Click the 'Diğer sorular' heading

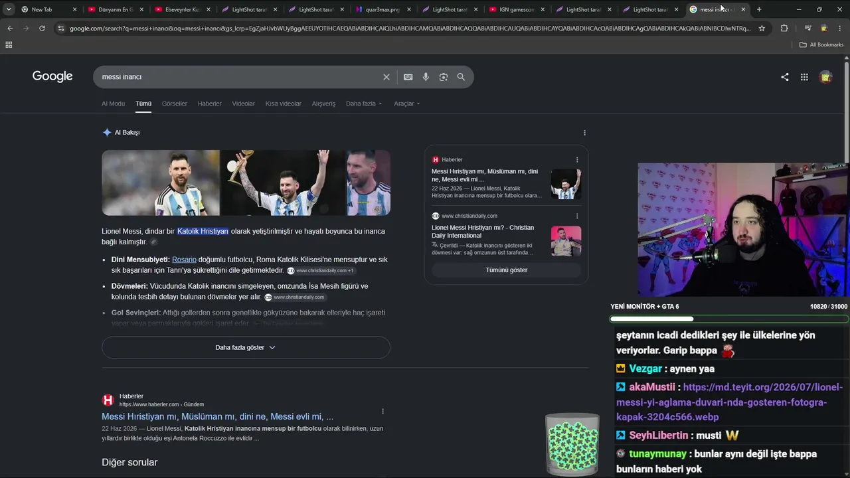[x=129, y=462]
